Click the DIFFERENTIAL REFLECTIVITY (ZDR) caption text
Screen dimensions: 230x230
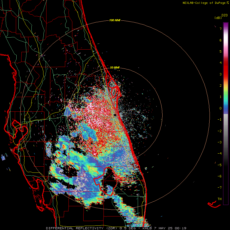coord(82,228)
